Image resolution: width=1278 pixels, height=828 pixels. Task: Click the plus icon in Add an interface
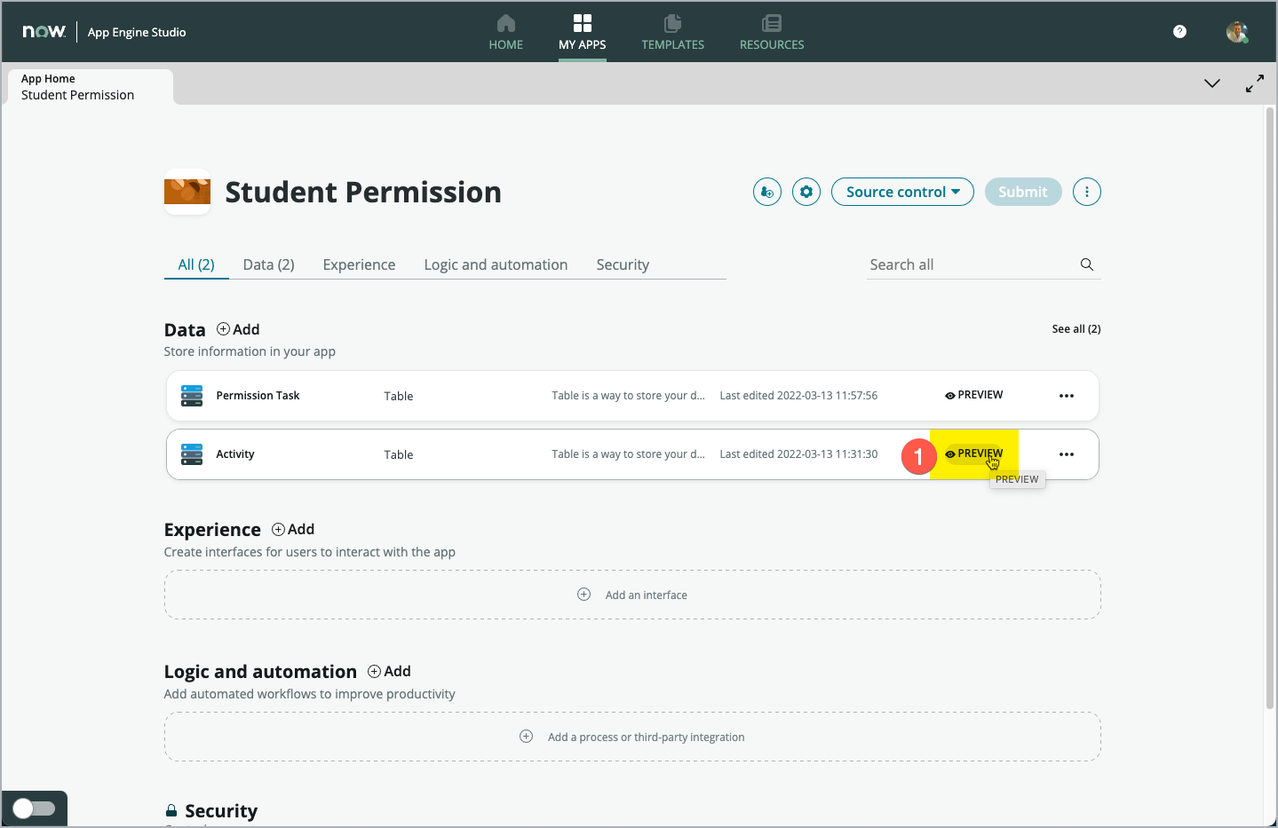[583, 595]
